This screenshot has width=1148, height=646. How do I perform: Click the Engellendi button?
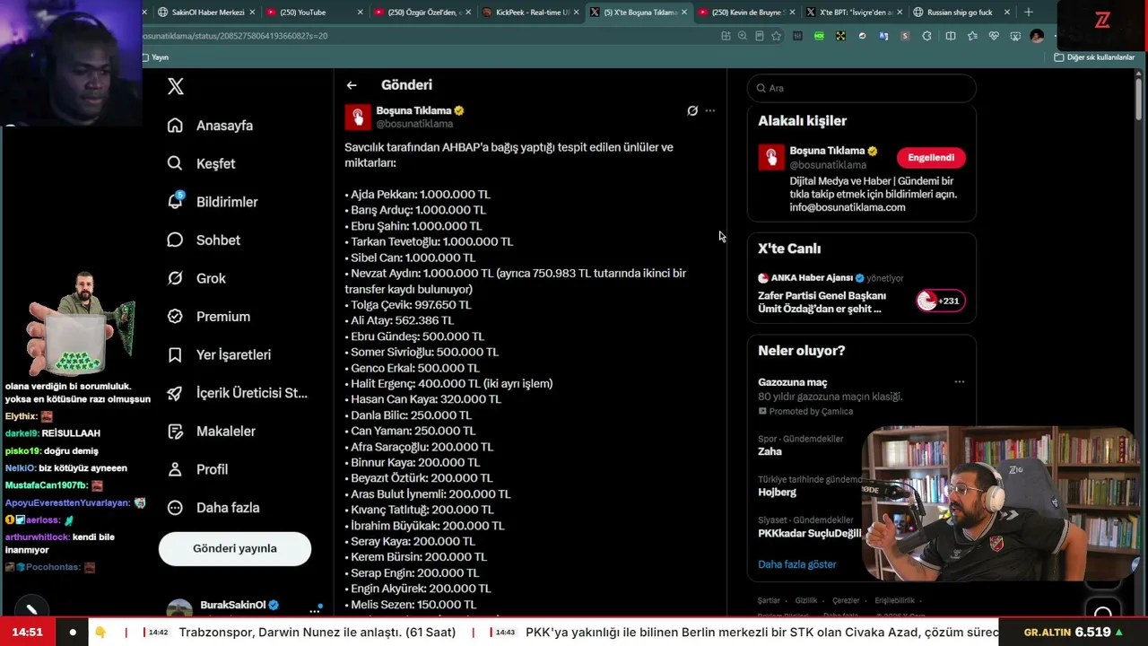point(931,157)
